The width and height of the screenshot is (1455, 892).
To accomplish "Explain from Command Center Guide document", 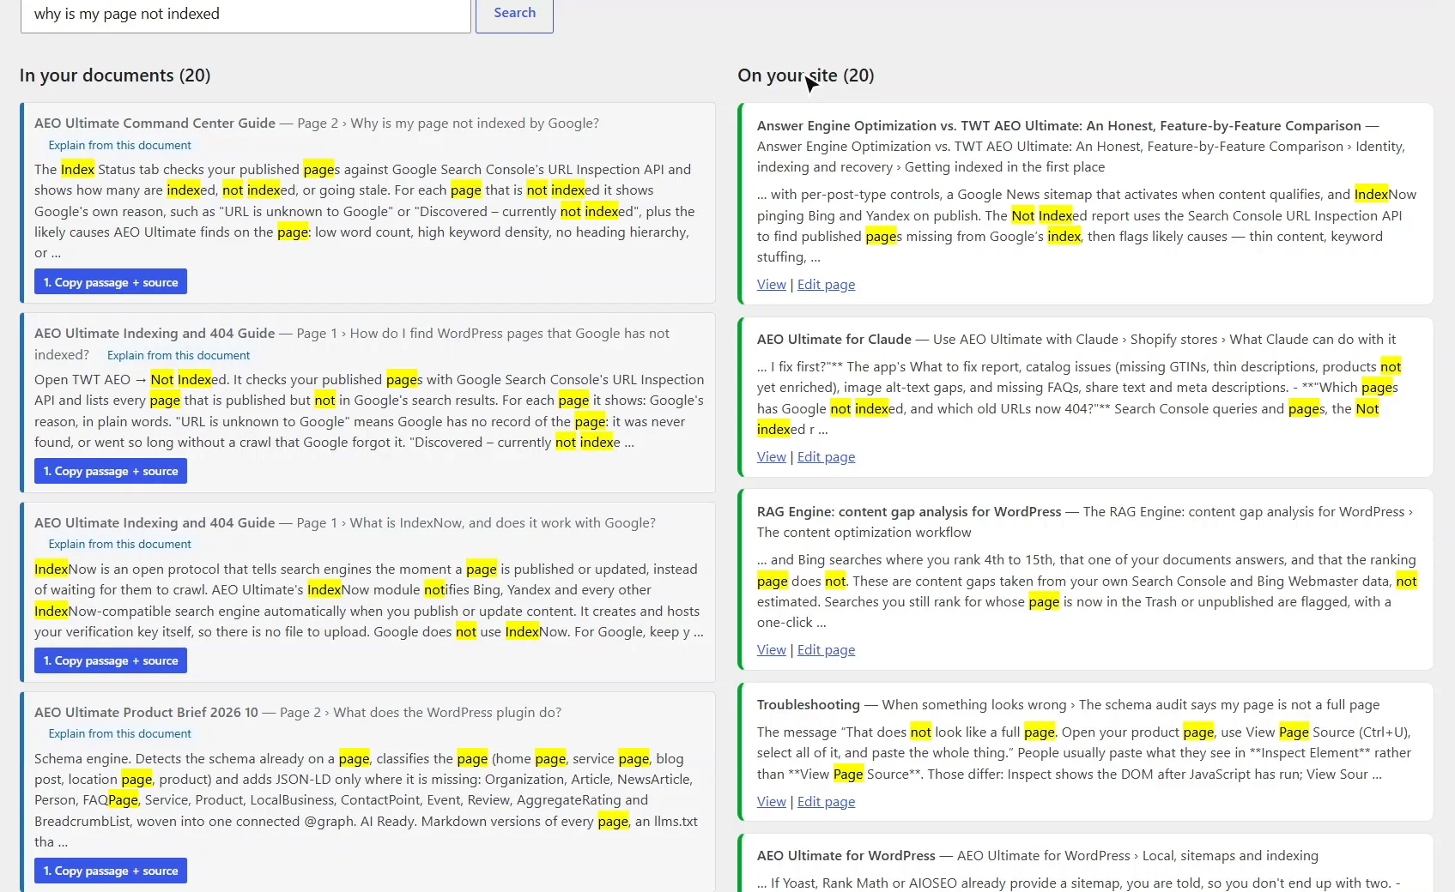I will click(119, 146).
